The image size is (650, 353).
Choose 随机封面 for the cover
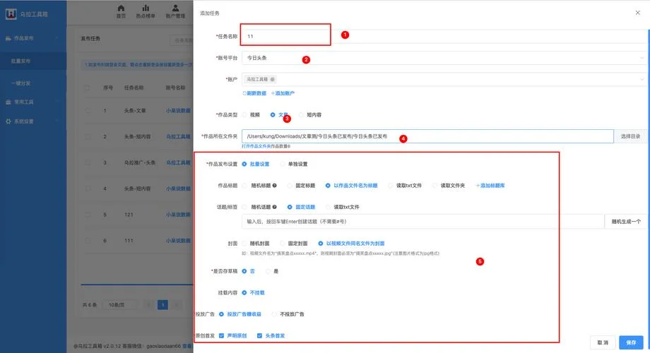pyautogui.click(x=255, y=243)
